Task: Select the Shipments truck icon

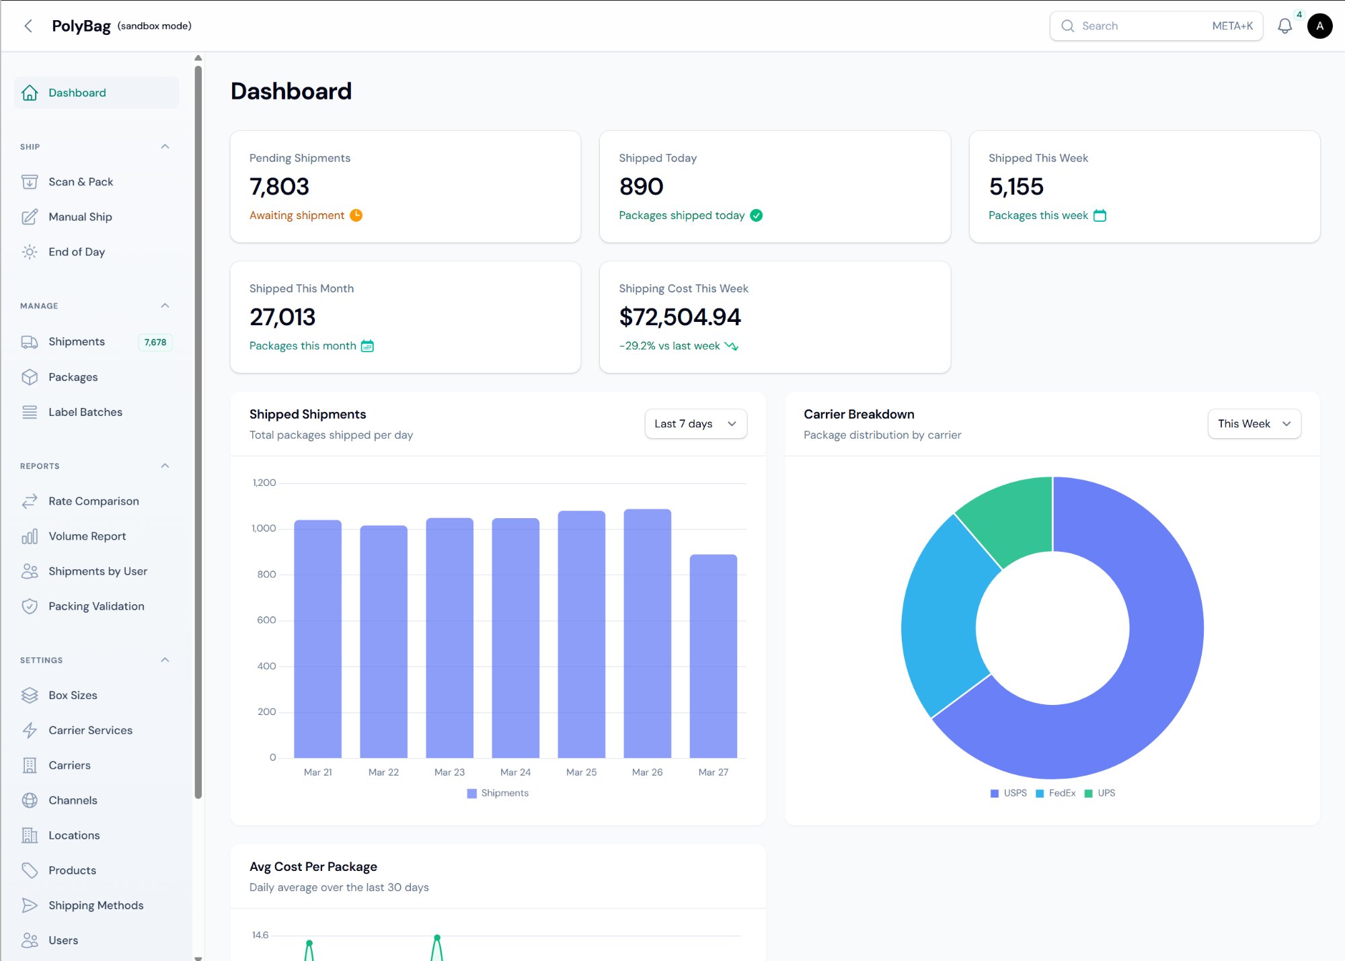Action: (x=30, y=341)
